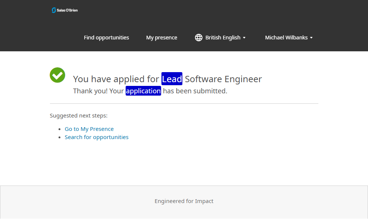This screenshot has width=368, height=219.
Task: Click the bullet before Go to My Presence
Action: (x=60, y=129)
